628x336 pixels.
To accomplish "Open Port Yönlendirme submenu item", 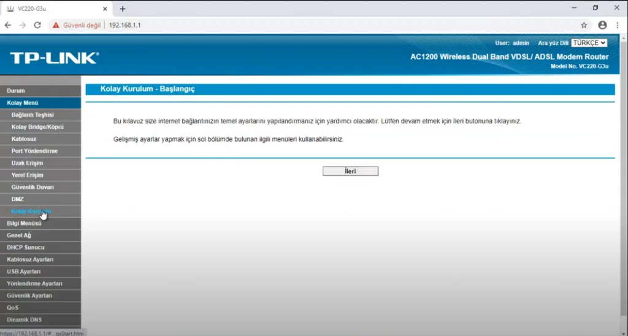I will 40,151.
